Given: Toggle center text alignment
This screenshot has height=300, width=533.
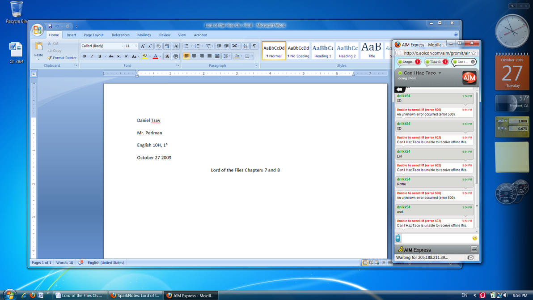Looking at the screenshot, I should (x=194, y=56).
